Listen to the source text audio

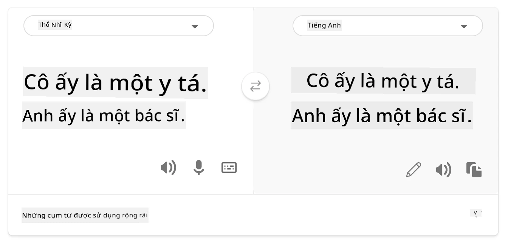pos(169,168)
